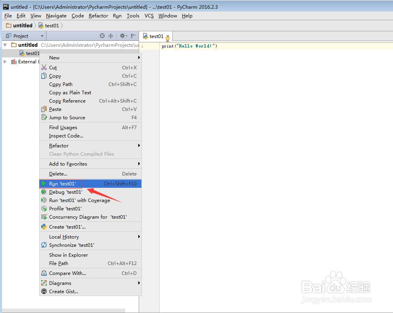
Task: Click line number 1 in editor gutter
Action: [142, 46]
